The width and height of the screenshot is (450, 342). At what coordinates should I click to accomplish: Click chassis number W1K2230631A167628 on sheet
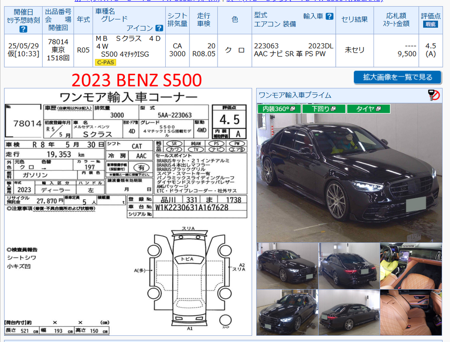point(192,207)
